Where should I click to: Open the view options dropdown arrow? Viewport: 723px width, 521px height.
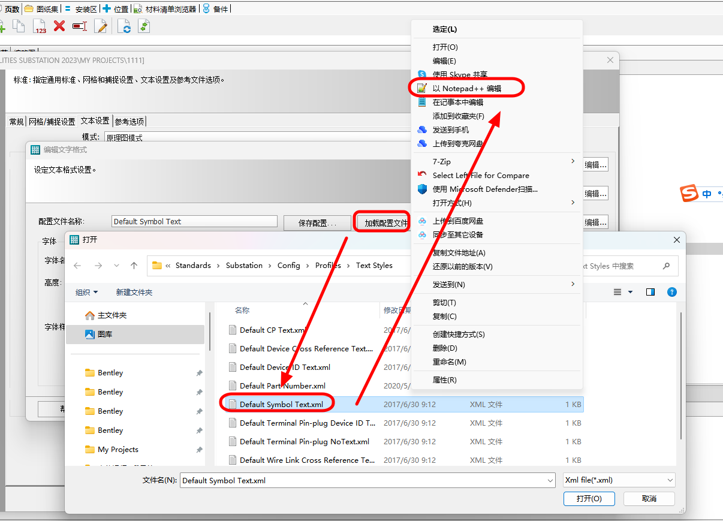[x=630, y=292]
